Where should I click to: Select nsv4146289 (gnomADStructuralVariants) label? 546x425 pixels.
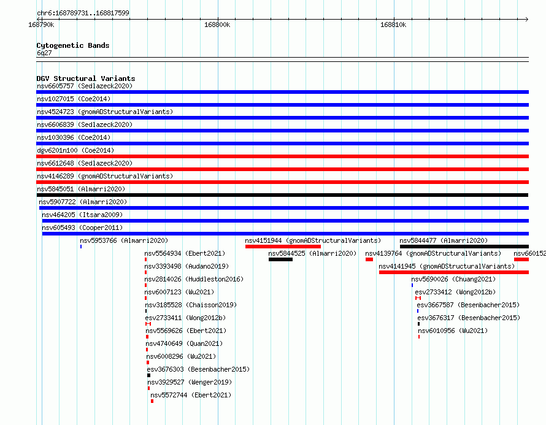click(x=105, y=176)
